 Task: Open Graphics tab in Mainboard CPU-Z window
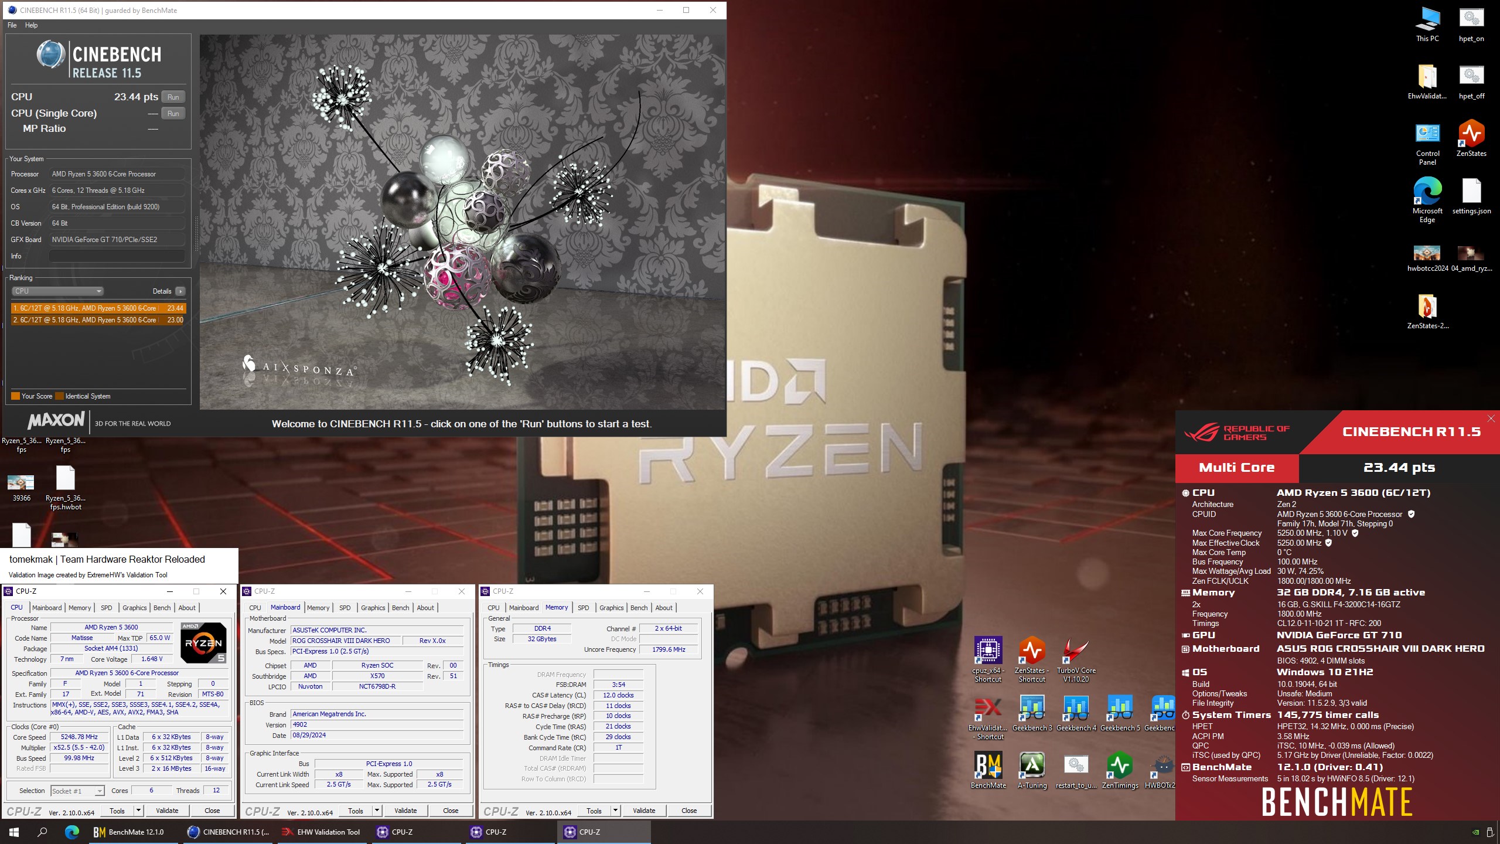373,608
